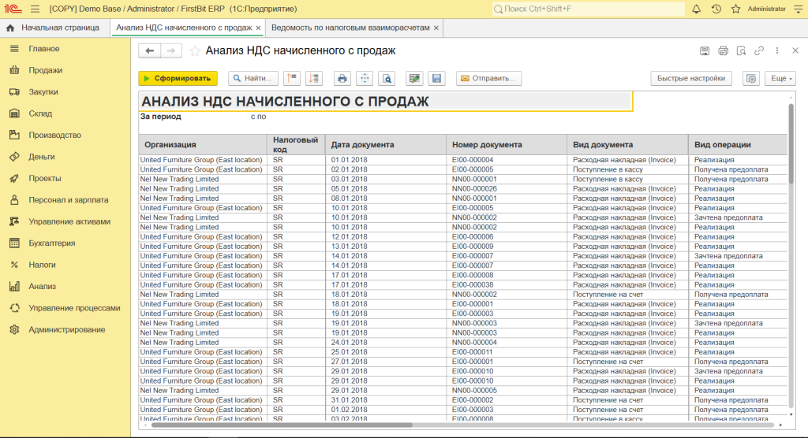Viewport: 808px width, 438px height.
Task: Add report to favorites star
Action: 194,50
